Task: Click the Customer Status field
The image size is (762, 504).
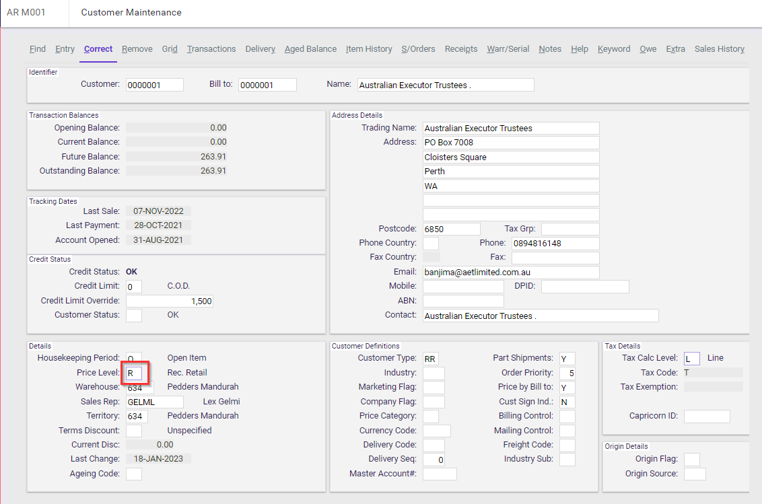Action: pos(134,316)
